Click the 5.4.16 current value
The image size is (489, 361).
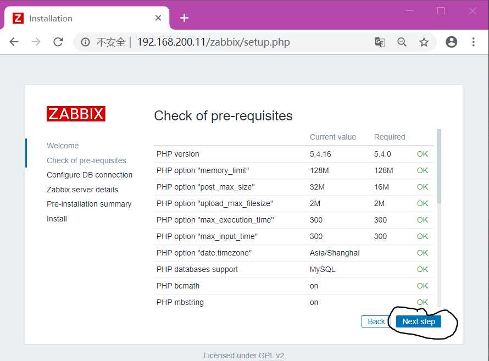coord(320,154)
